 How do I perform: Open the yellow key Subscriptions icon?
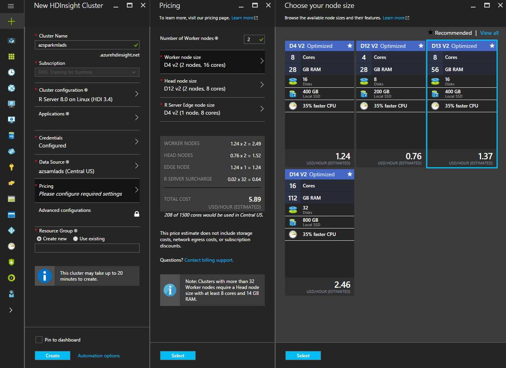pyautogui.click(x=11, y=167)
